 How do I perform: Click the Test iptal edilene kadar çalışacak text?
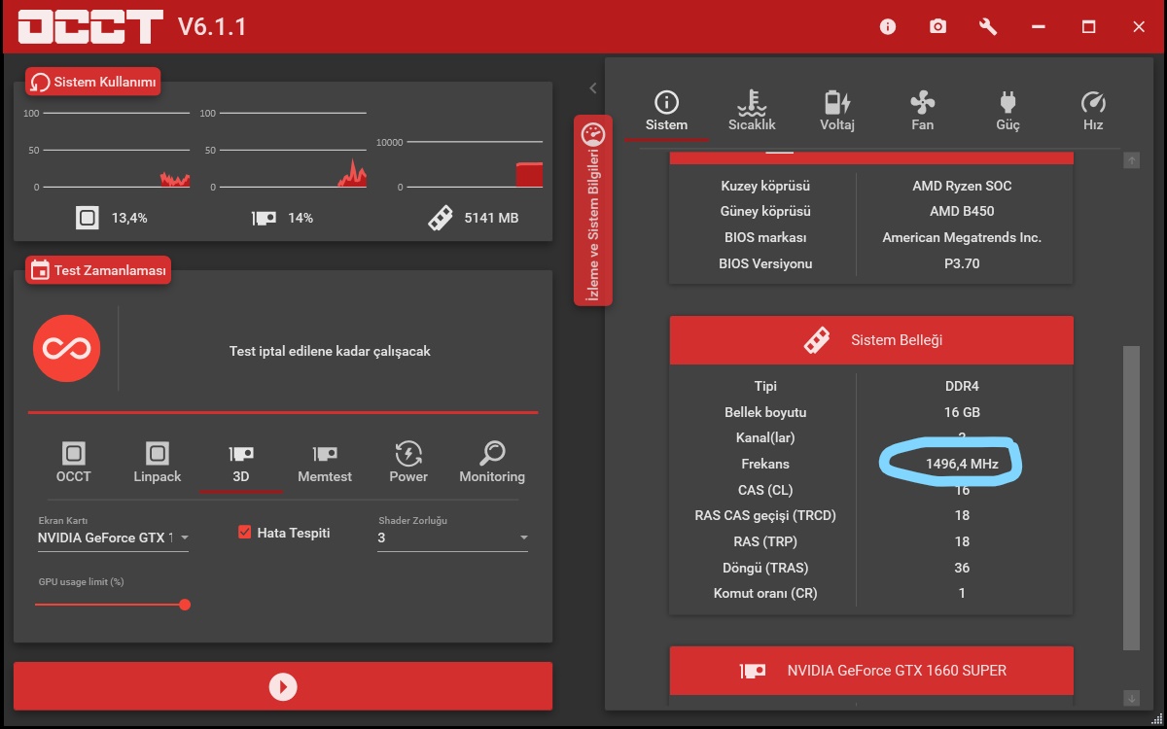330,351
